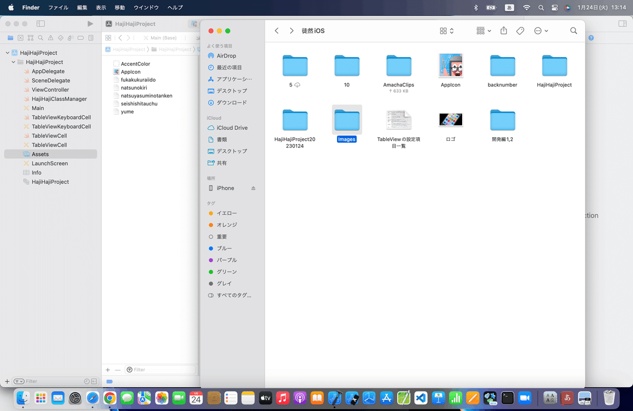Viewport: 633px width, 411px height.
Task: Open Xcode's report navigator icon
Action: tap(91, 38)
